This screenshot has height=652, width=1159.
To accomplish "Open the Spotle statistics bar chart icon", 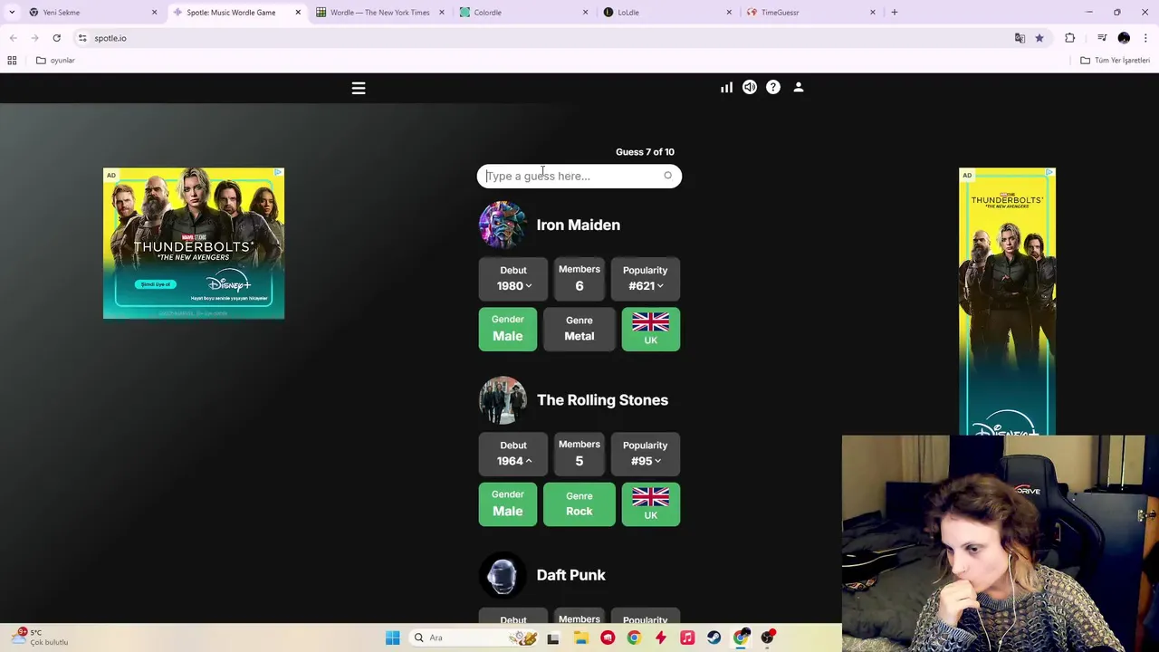I will point(726,87).
